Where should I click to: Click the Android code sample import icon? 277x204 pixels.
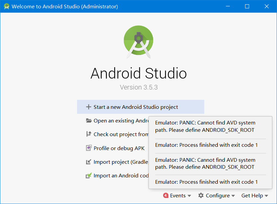[88, 175]
